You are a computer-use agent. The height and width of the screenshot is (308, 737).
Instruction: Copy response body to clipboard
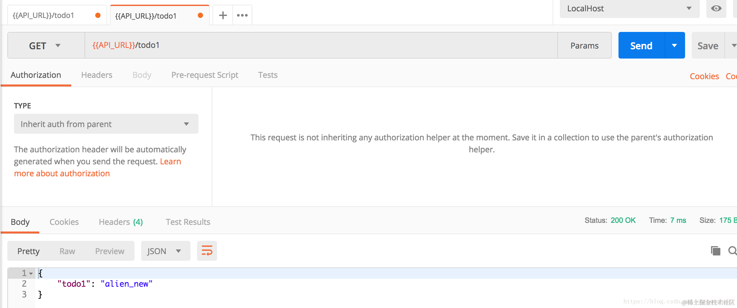716,250
